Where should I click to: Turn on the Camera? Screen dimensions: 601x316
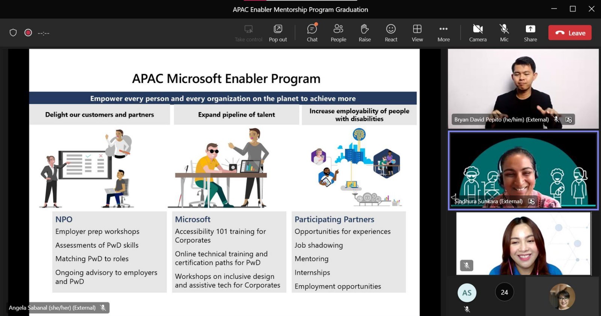[478, 33]
